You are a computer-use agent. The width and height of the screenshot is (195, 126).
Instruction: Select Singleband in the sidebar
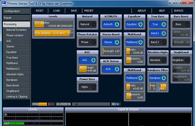[x=16, y=91]
